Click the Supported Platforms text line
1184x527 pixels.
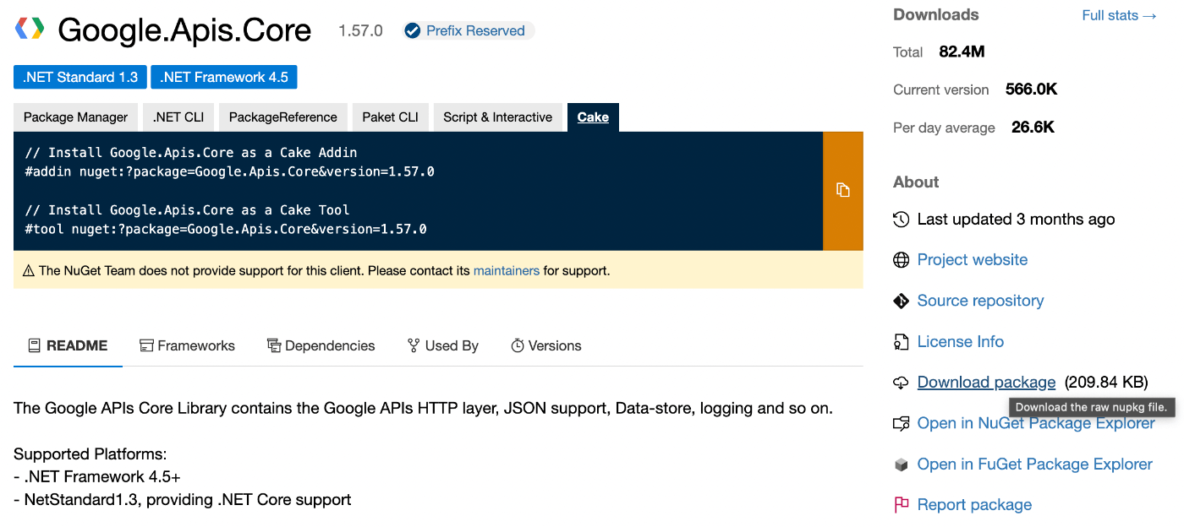[90, 454]
